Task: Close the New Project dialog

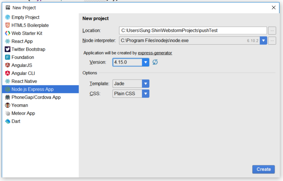Action: 274,7
